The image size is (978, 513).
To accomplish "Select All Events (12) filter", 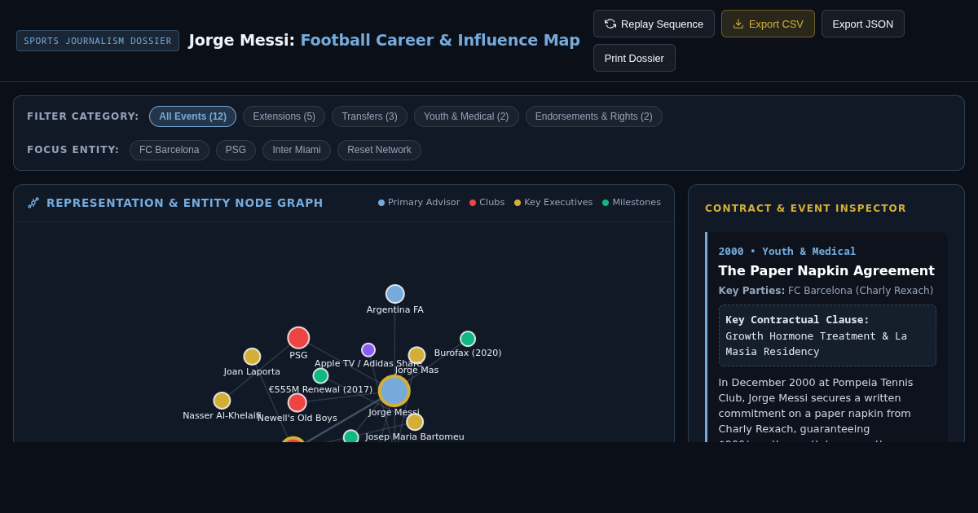I will point(192,116).
